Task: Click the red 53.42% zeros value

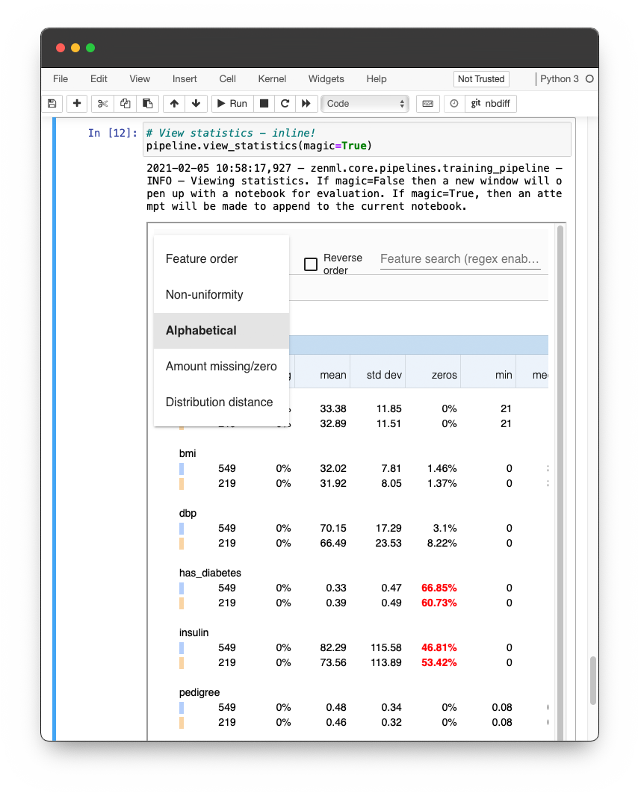Action: [439, 662]
